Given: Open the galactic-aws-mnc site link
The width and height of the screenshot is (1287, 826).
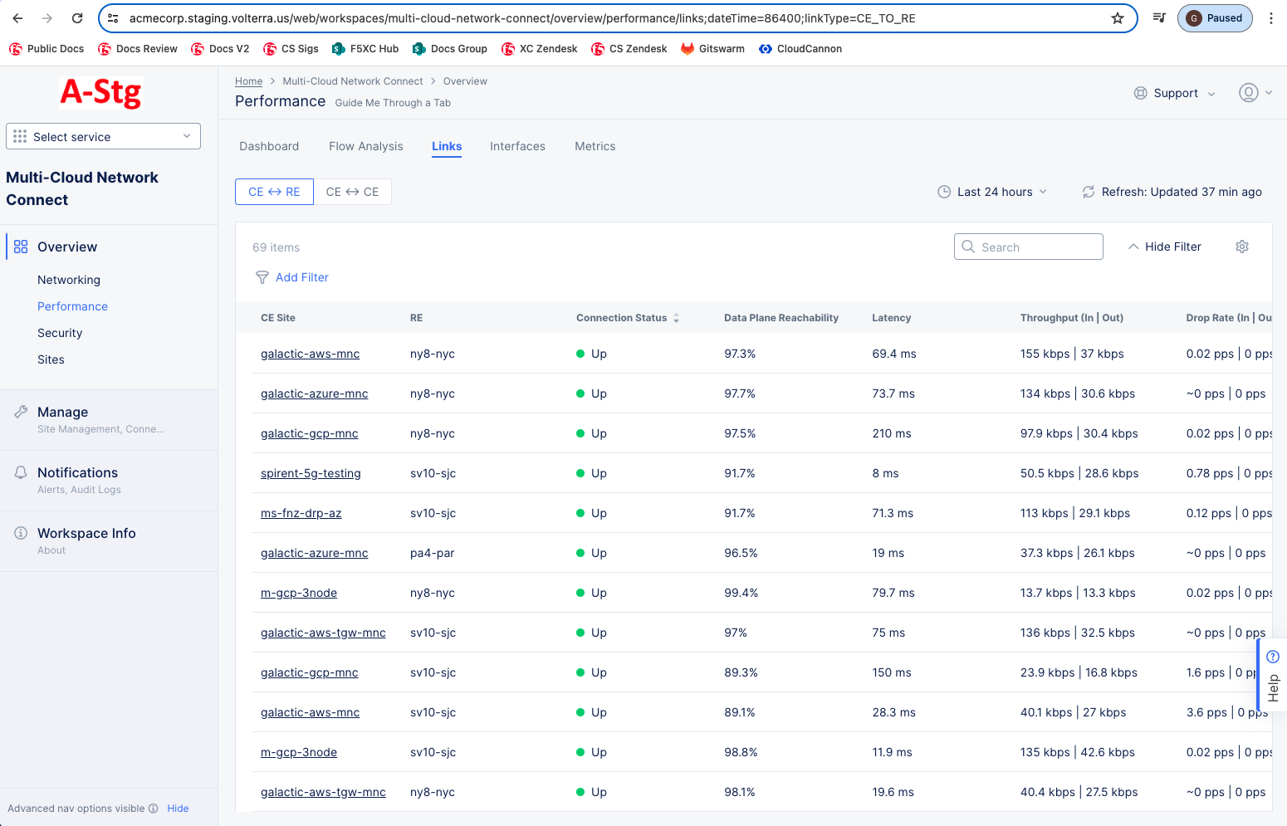Looking at the screenshot, I should tap(310, 353).
